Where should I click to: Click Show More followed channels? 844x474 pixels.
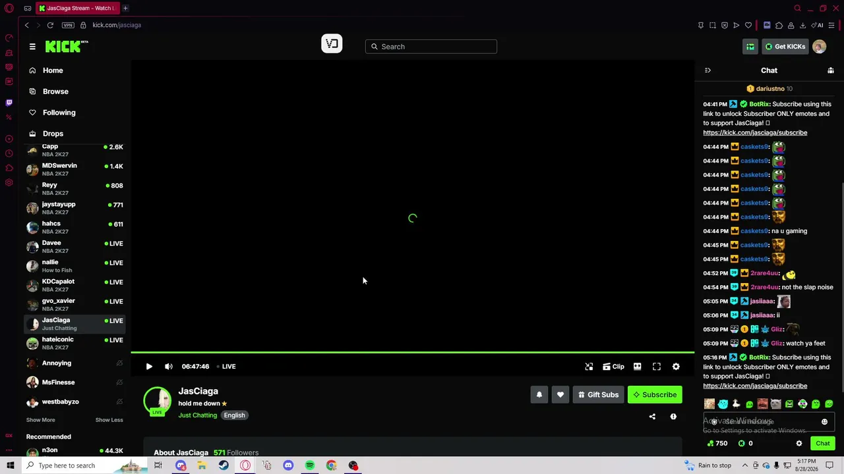pos(40,420)
